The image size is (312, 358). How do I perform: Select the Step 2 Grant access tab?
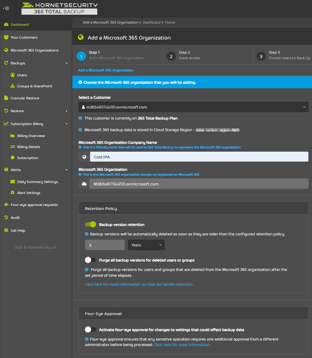(x=208, y=55)
